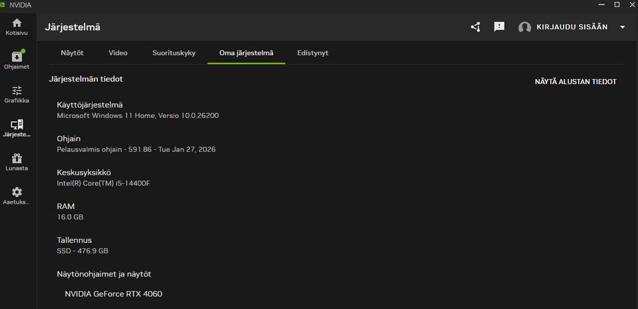
Task: Expand account dropdown arrow
Action: coord(622,27)
